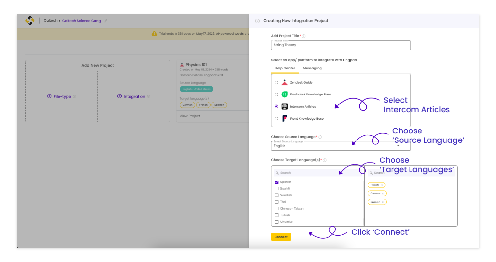This screenshot has width=496, height=262.
Task: Click the yellow Connect button
Action: click(281, 237)
